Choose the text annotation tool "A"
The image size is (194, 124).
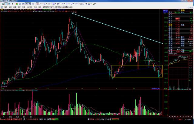pos(76,4)
